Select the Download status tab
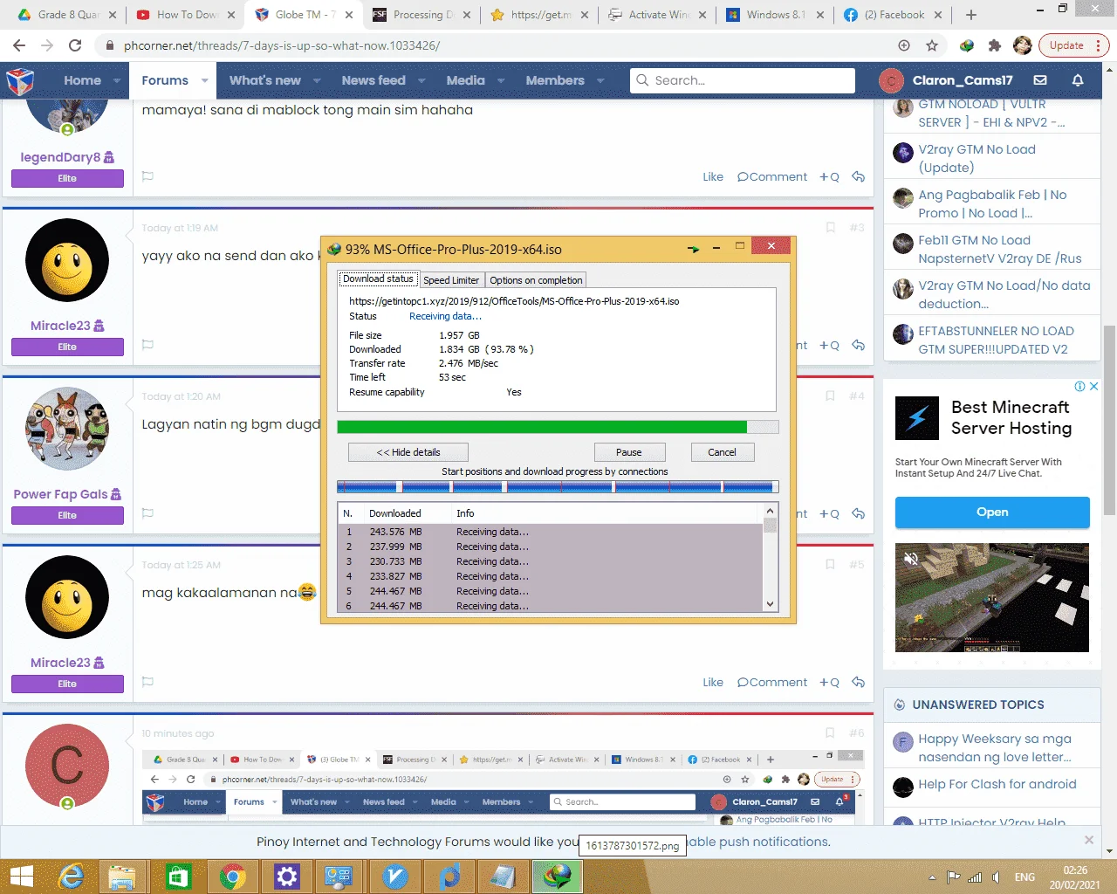This screenshot has height=894, width=1117. [x=378, y=279]
